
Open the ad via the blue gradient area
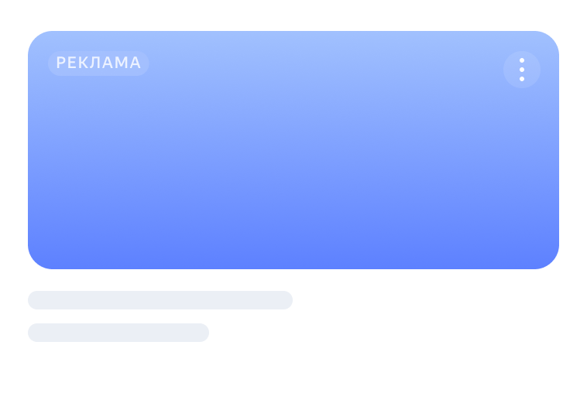pyautogui.click(x=293, y=178)
